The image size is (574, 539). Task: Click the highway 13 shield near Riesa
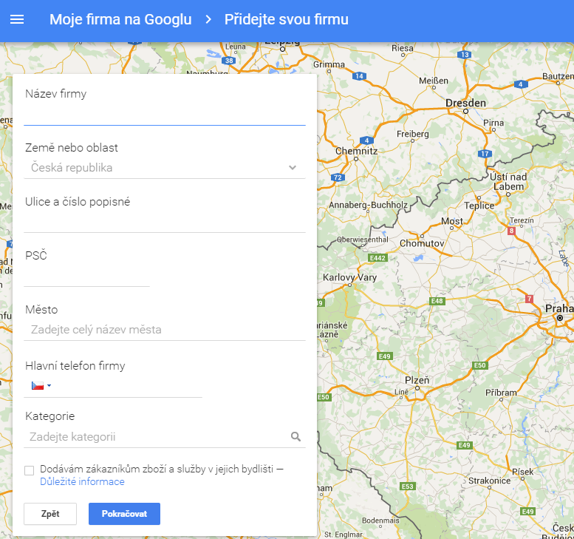[x=464, y=55]
